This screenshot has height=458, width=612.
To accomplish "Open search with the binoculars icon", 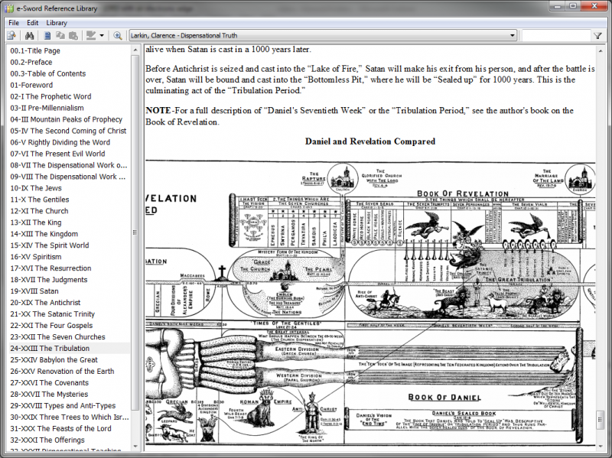I will pos(29,35).
